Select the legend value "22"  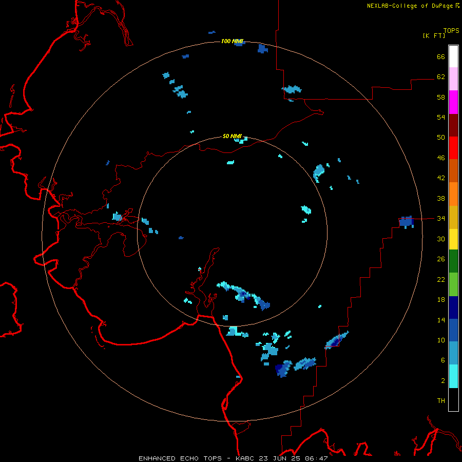441,279
